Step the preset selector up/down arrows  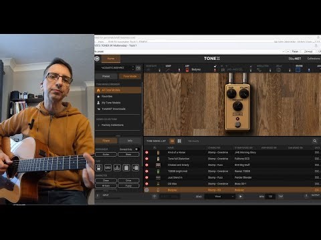click(133, 68)
